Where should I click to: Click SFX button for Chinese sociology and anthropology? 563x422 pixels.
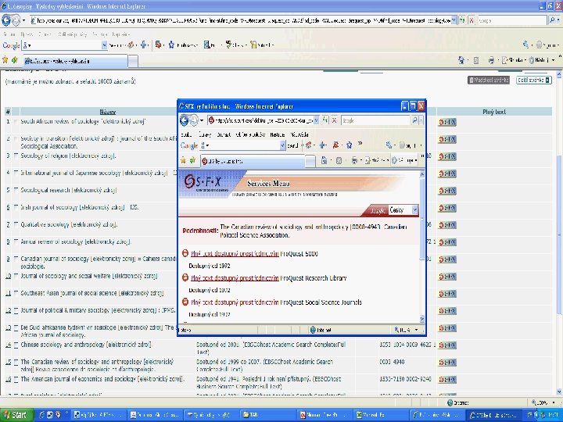(447, 345)
